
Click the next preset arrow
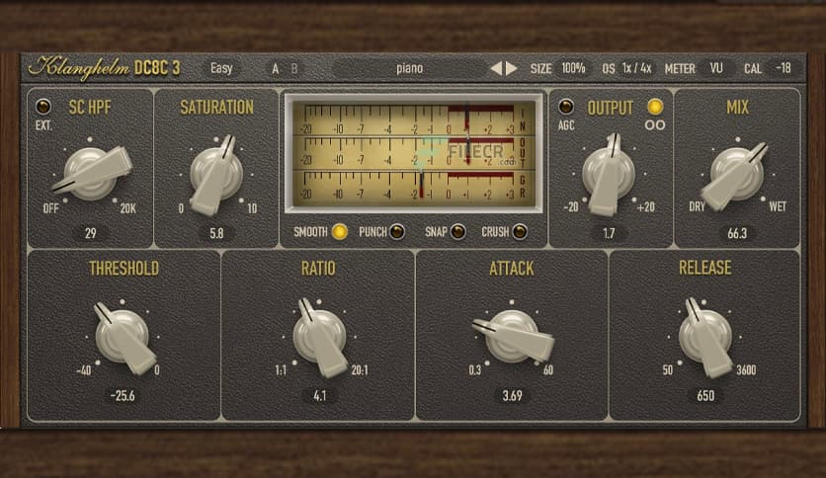pyautogui.click(x=512, y=68)
